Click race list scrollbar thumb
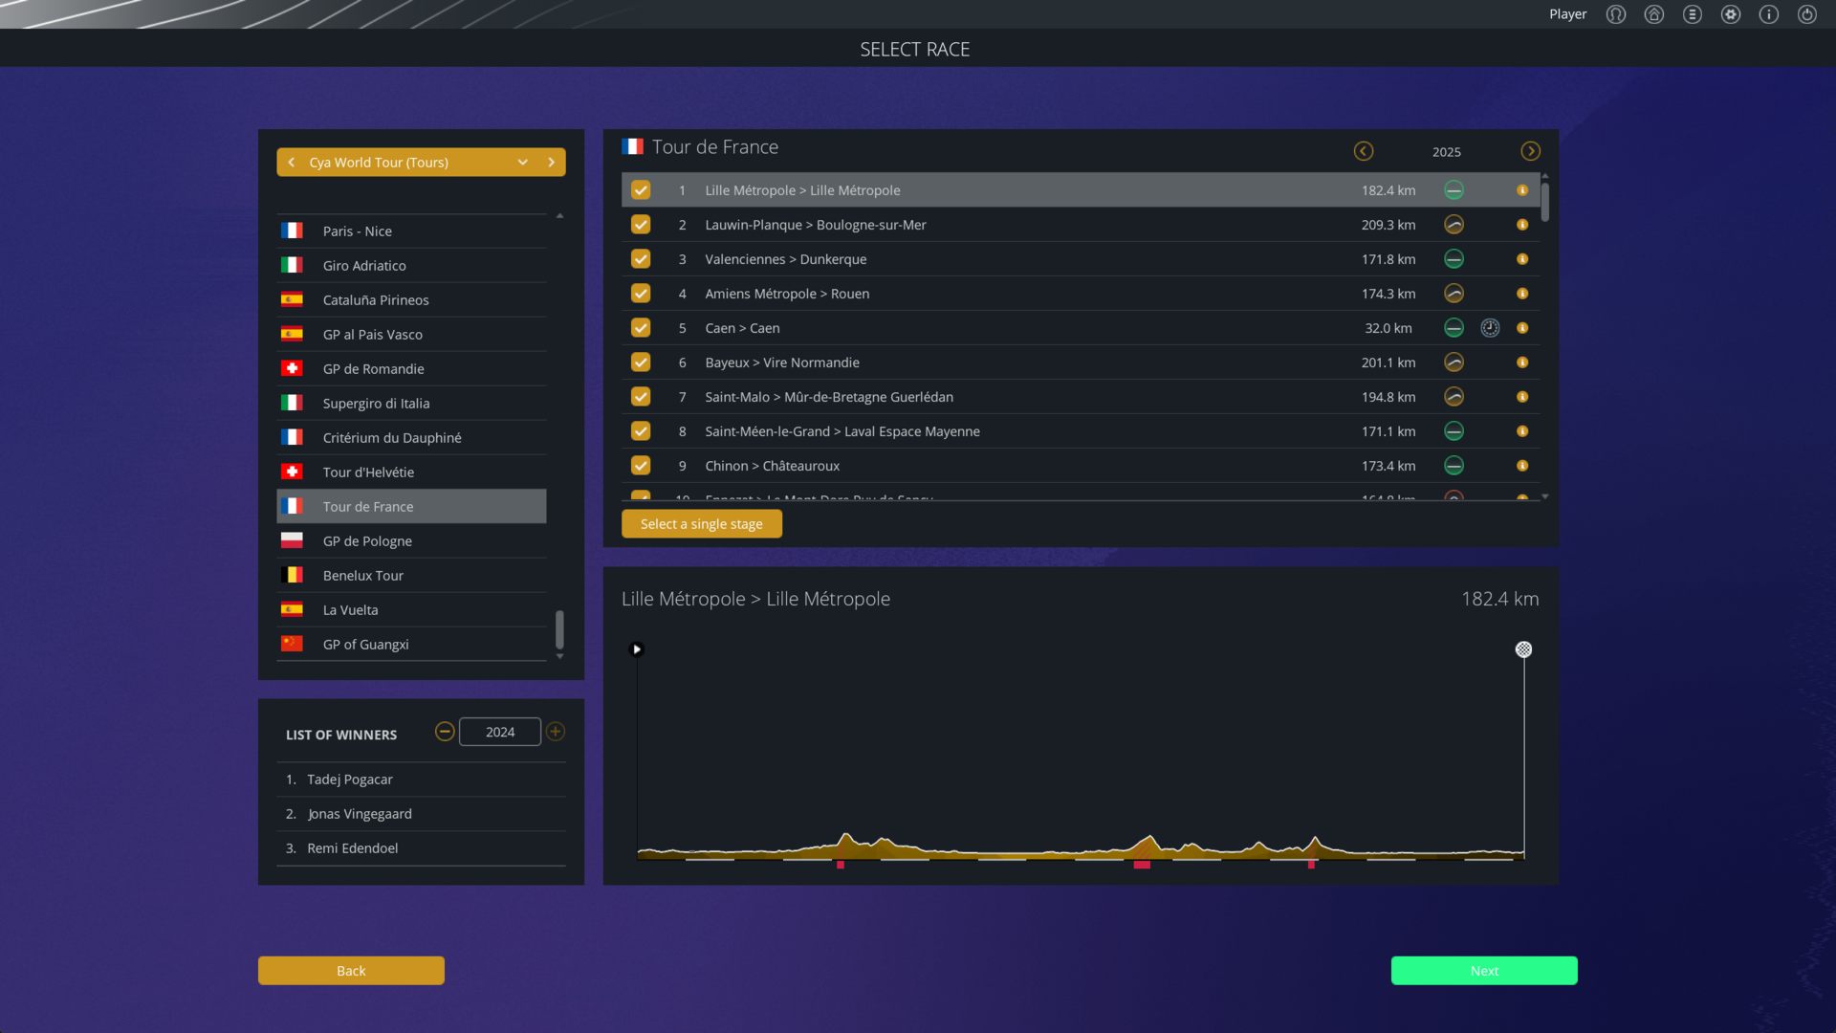This screenshot has width=1836, height=1033. tap(559, 629)
